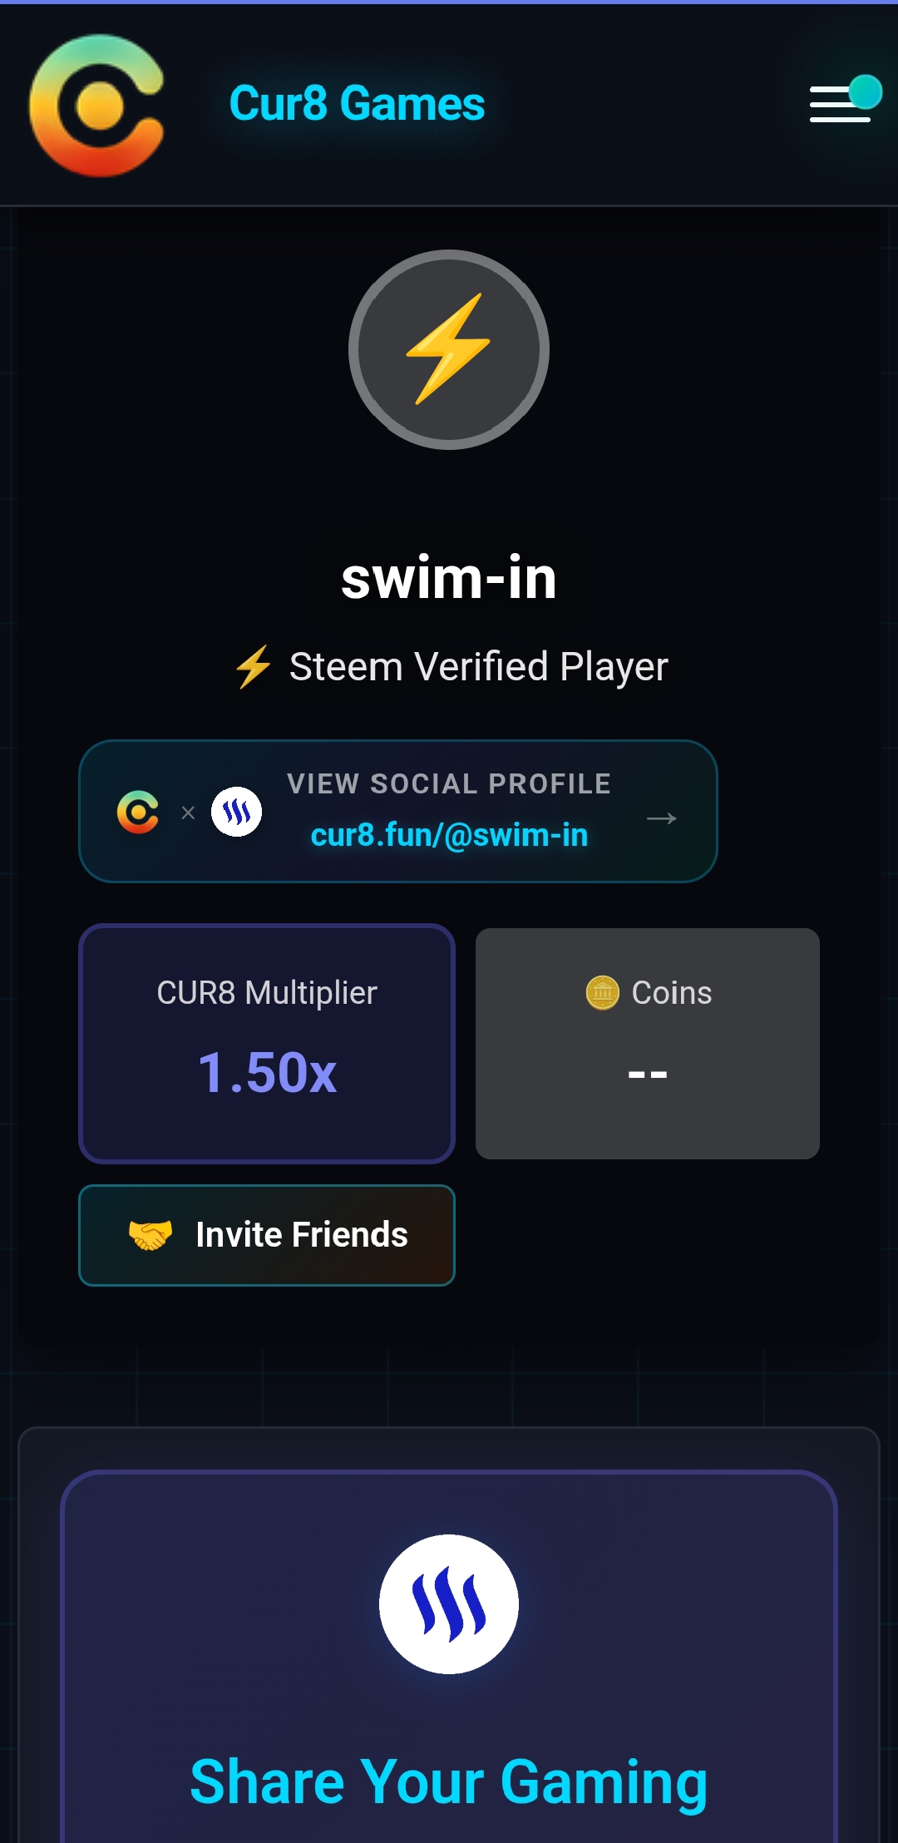Select the lightning bolt profile avatar
Image resolution: width=898 pixels, height=1843 pixels.
[x=449, y=349]
